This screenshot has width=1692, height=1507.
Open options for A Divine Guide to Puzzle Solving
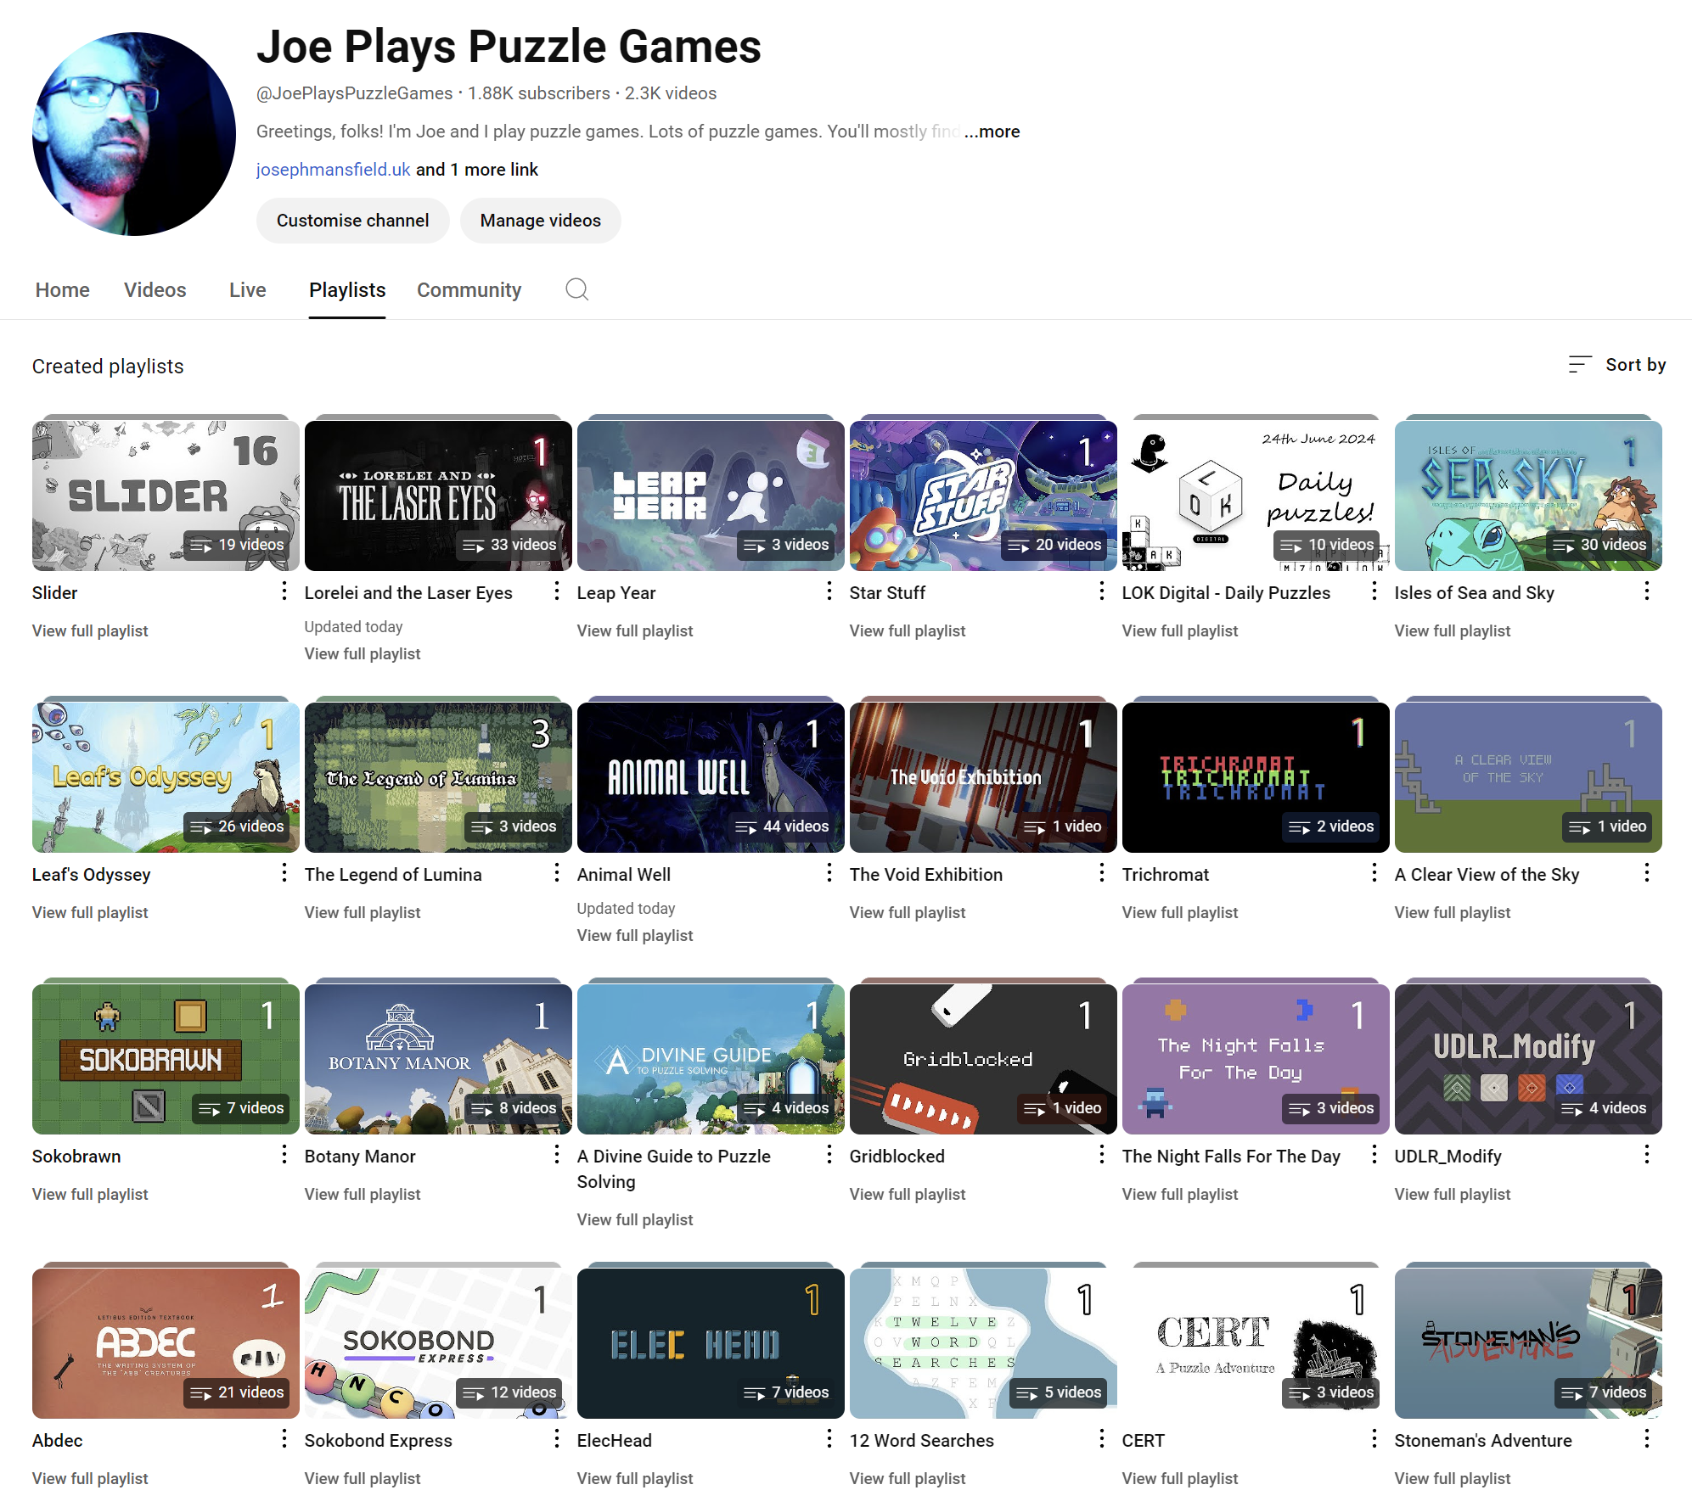pyautogui.click(x=829, y=1155)
